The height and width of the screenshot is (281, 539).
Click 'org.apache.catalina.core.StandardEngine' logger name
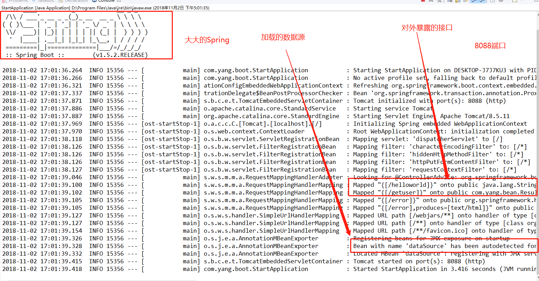[272, 116]
